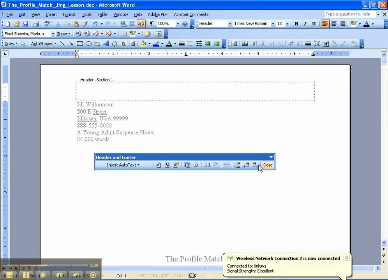Toggle Center paragraph alignment
This screenshot has width=388, height=280.
[x=334, y=24]
